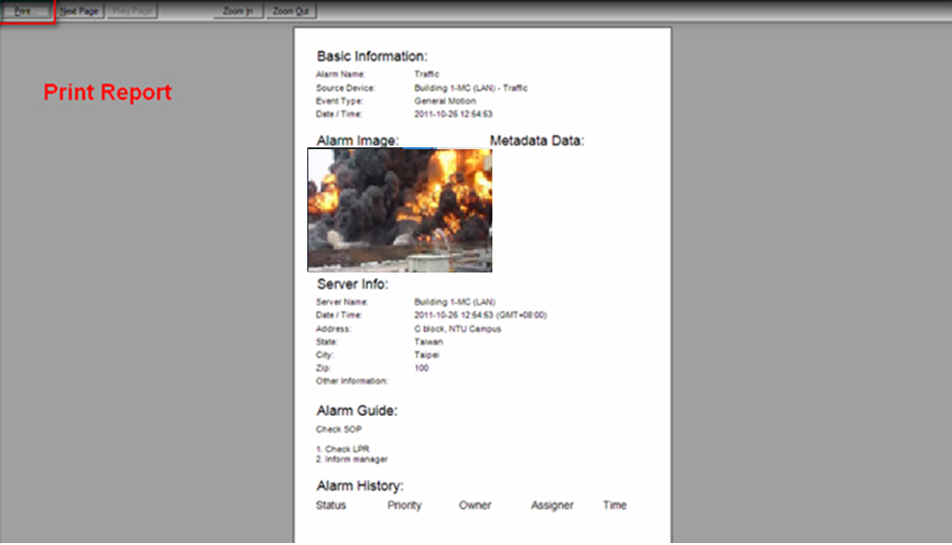Zoom In on the report preview
Screen dimensions: 952x545
tap(238, 11)
